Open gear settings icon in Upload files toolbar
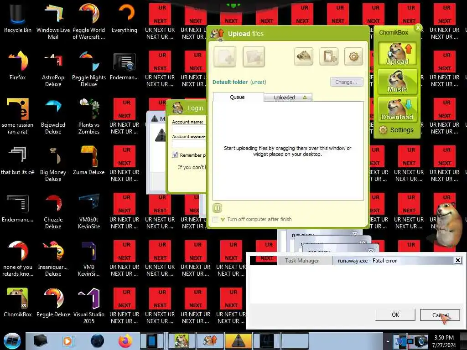This screenshot has height=350, width=467. pyautogui.click(x=353, y=56)
